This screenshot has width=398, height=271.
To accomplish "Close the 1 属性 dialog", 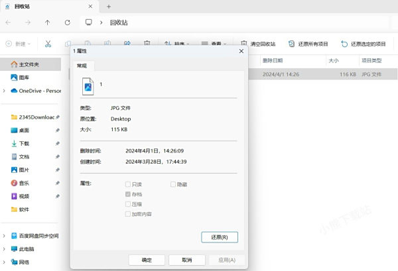I will pos(241,51).
